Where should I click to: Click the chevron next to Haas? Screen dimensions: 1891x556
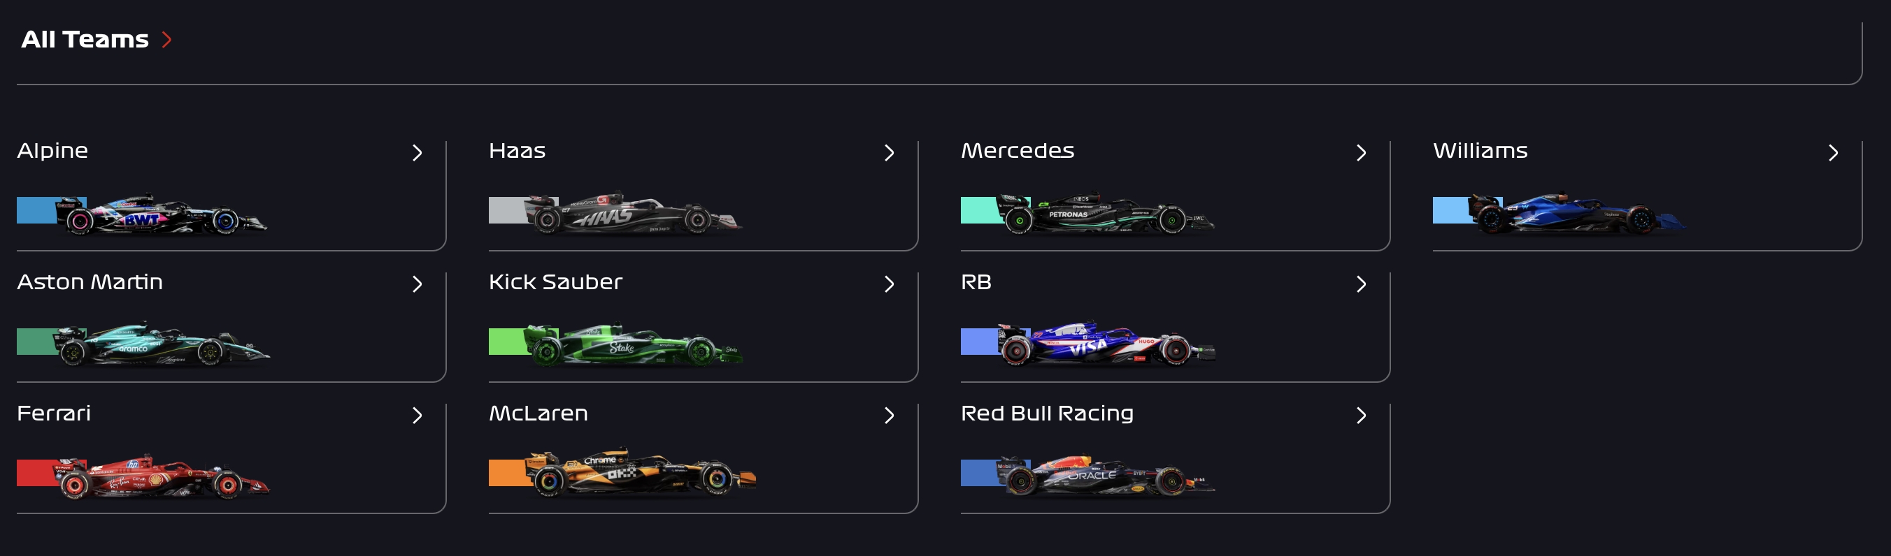(889, 152)
